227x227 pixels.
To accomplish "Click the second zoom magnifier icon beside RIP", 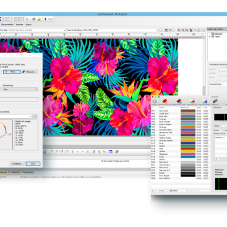I will (x=182, y=30).
